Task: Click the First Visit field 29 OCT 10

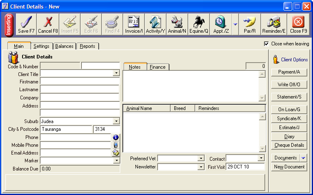Action: pos(245,167)
